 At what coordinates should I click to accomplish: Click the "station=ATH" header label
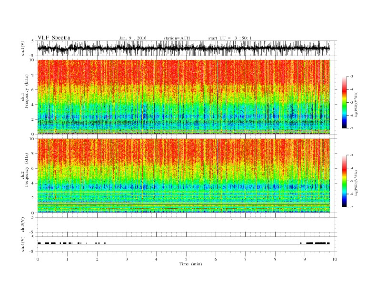pyautogui.click(x=177, y=38)
